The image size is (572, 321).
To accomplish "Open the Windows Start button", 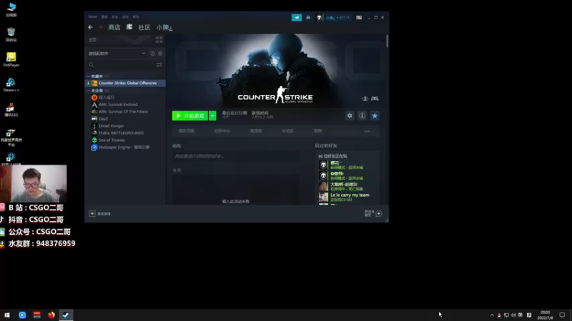I will 7,315.
